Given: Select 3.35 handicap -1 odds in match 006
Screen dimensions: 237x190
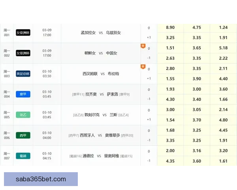Looking at the screenshot, I should pos(170,141).
